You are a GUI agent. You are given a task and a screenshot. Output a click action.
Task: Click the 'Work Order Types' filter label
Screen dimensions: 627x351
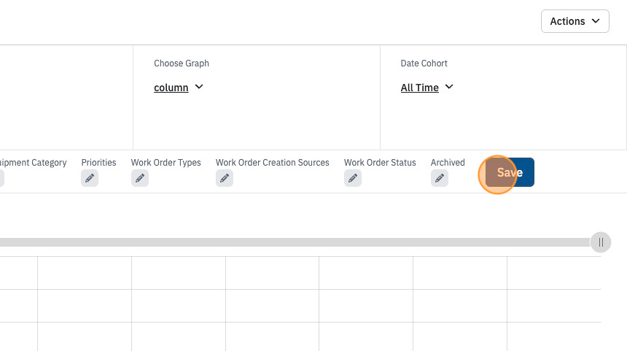[x=166, y=163]
